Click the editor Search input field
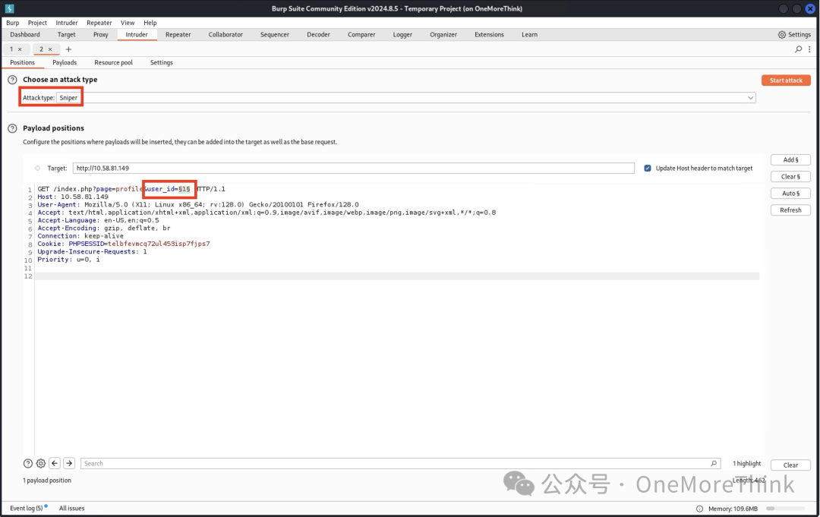The image size is (820, 517). [401, 463]
